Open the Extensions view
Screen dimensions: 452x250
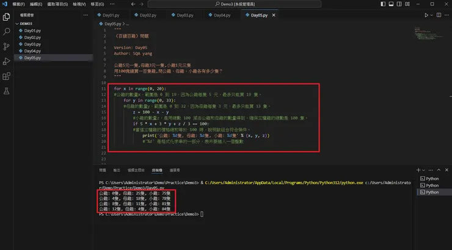(x=7, y=76)
